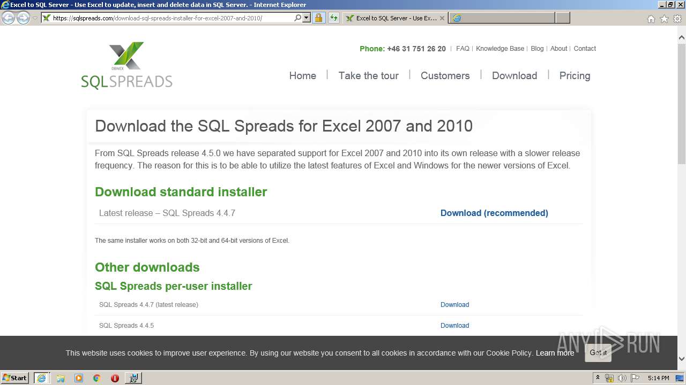Open the recent pages dropdown arrow

(35, 18)
